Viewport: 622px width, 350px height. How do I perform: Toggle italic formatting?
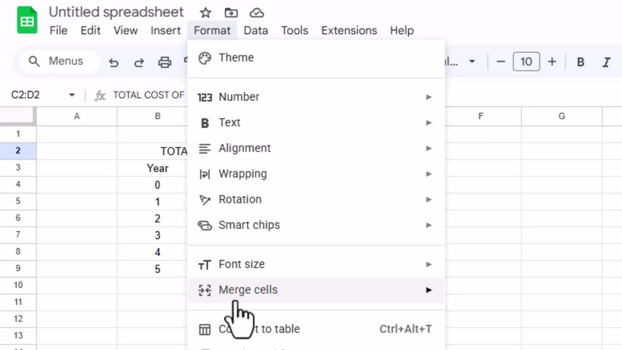[x=606, y=62]
